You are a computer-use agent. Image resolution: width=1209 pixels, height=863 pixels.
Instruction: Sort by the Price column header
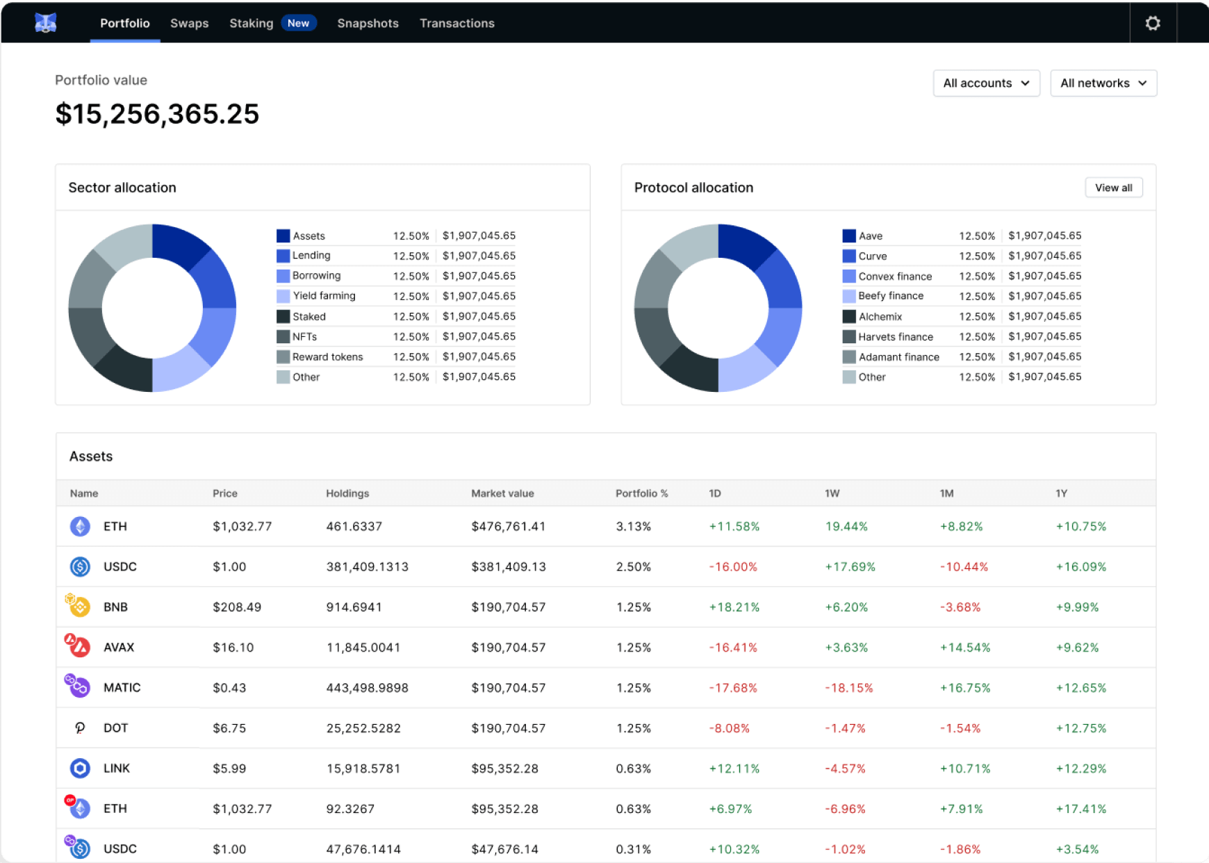tap(225, 493)
